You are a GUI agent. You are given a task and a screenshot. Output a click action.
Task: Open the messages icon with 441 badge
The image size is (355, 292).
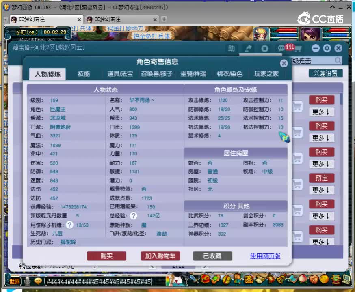(x=281, y=48)
